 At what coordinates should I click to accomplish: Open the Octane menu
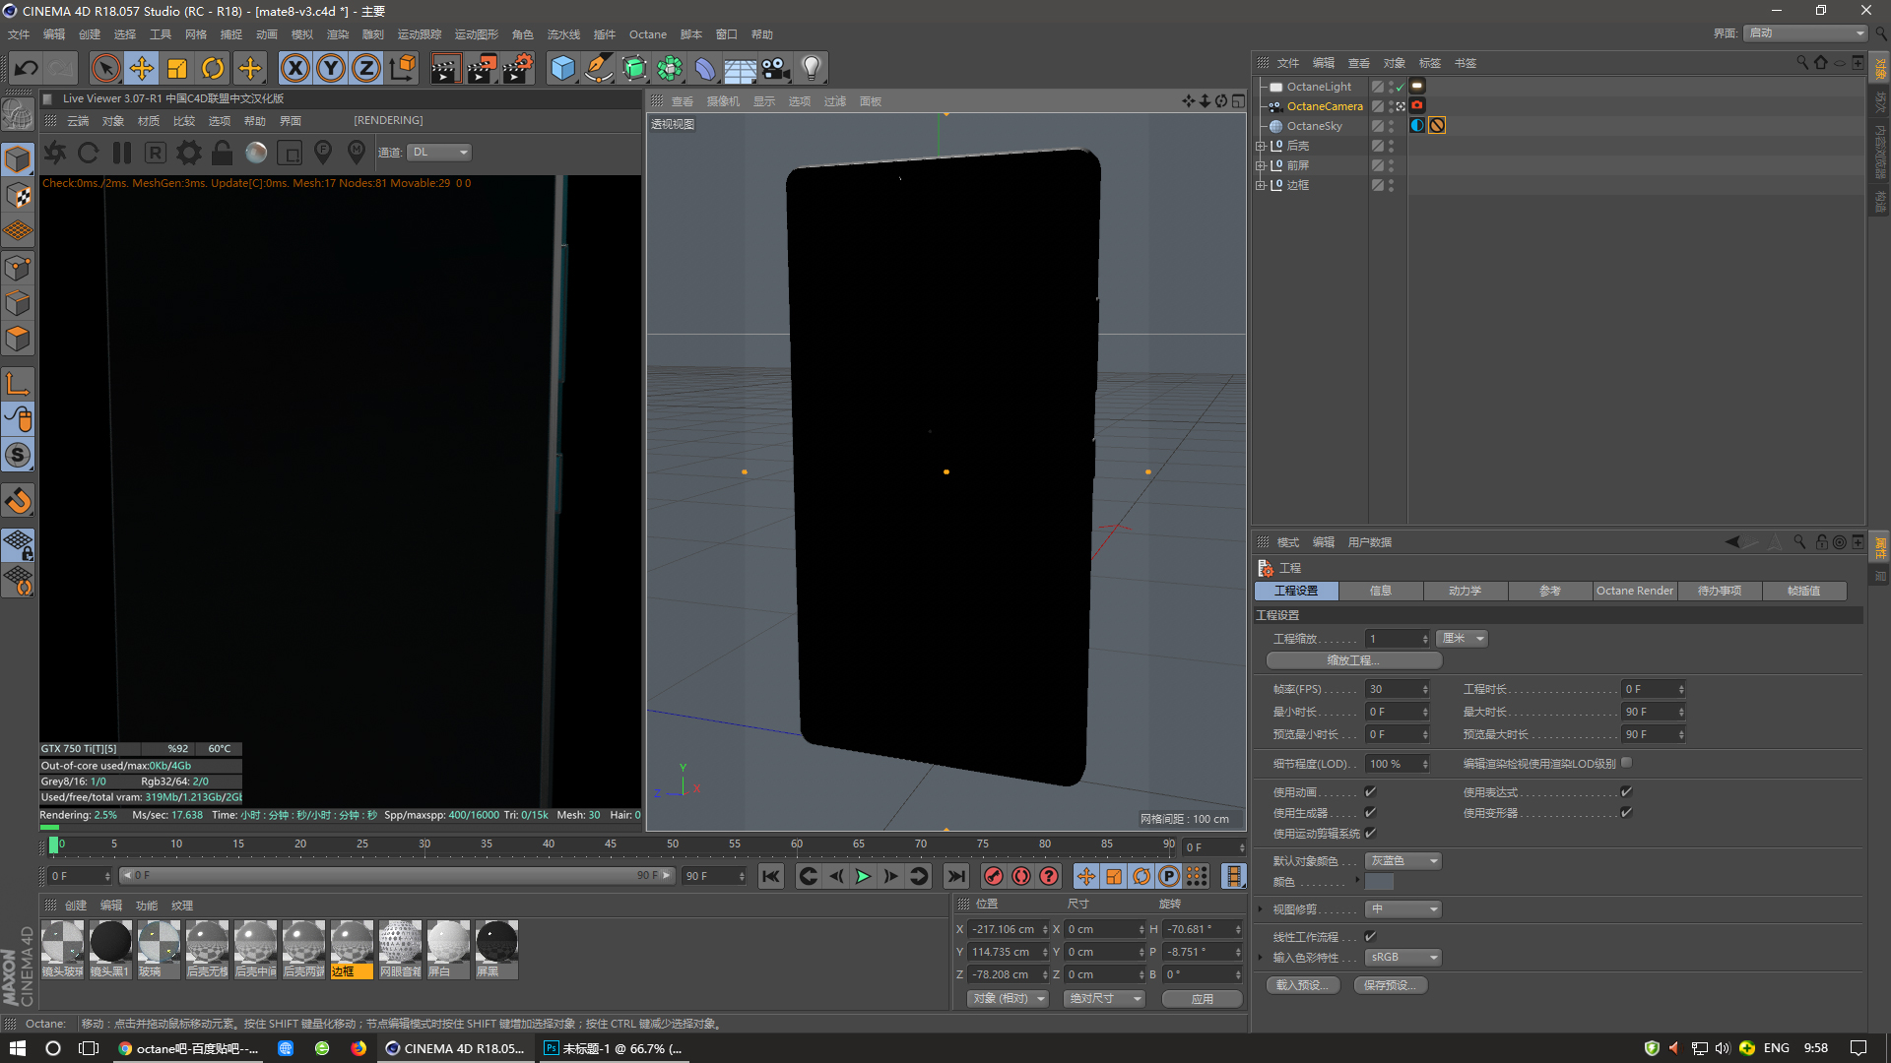(647, 34)
